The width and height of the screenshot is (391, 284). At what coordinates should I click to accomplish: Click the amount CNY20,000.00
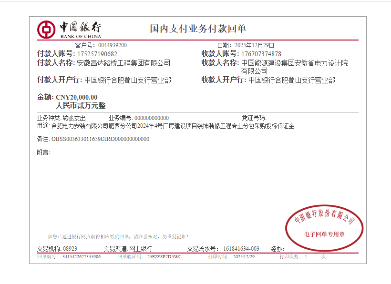click(76, 97)
